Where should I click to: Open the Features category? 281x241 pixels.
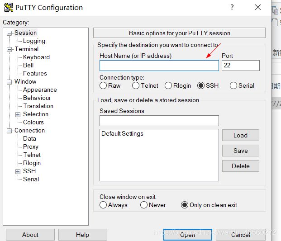point(35,73)
